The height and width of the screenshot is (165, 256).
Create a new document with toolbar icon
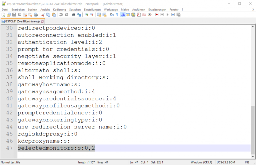[3, 15]
